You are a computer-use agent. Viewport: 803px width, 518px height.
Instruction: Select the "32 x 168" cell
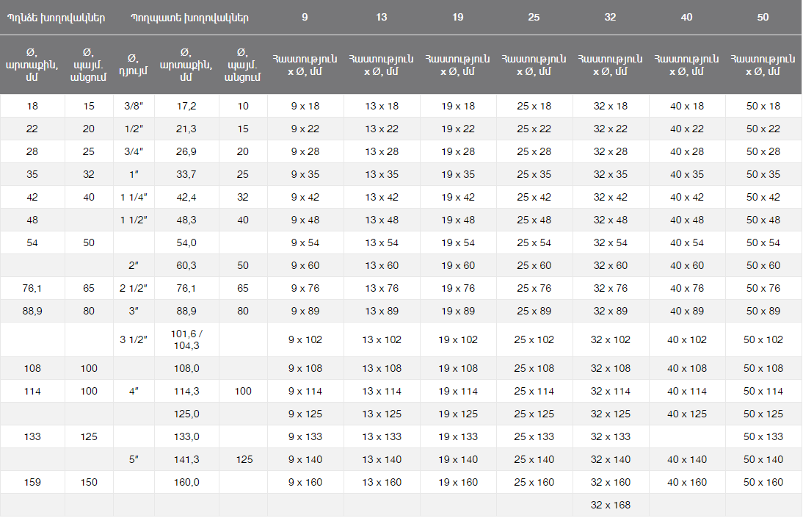click(x=611, y=505)
